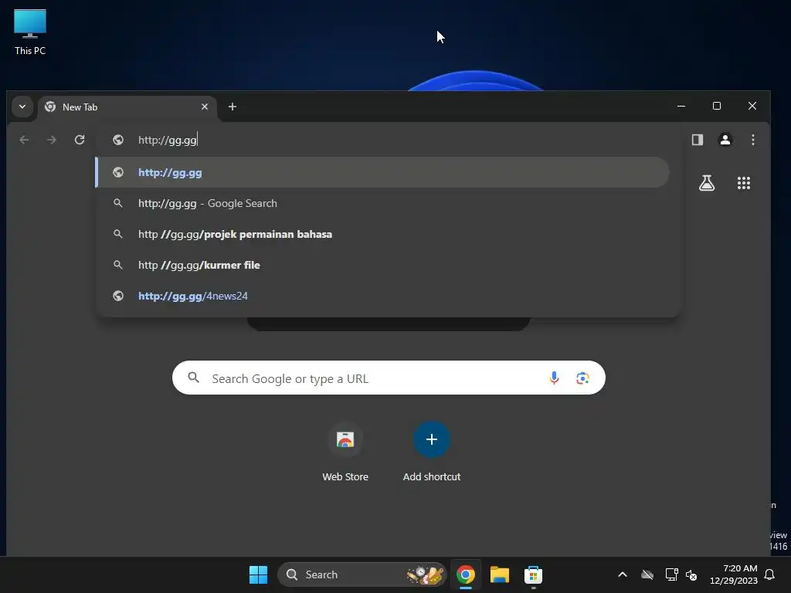Open the Chrome profile menu
The height and width of the screenshot is (593, 791).
(x=725, y=140)
